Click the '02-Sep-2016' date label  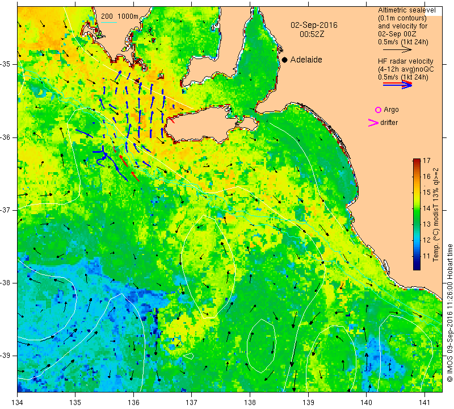click(314, 25)
